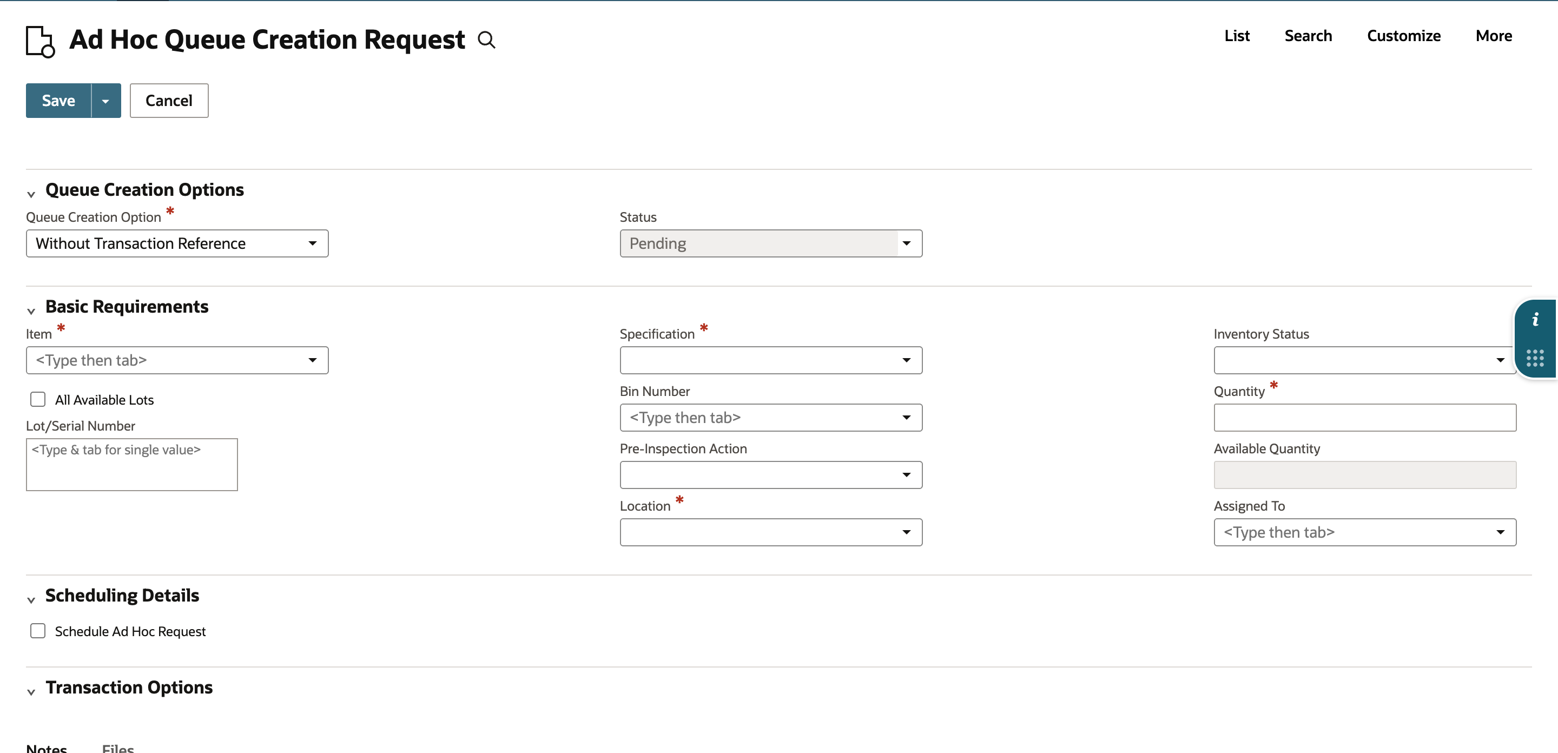Screen dimensions: 1558x753
Task: Open the grid dots icon on side panel
Action: [1535, 358]
